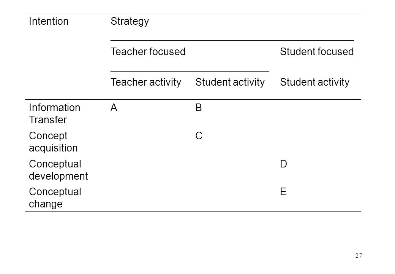Select the Conceptual development row label

tap(58, 170)
